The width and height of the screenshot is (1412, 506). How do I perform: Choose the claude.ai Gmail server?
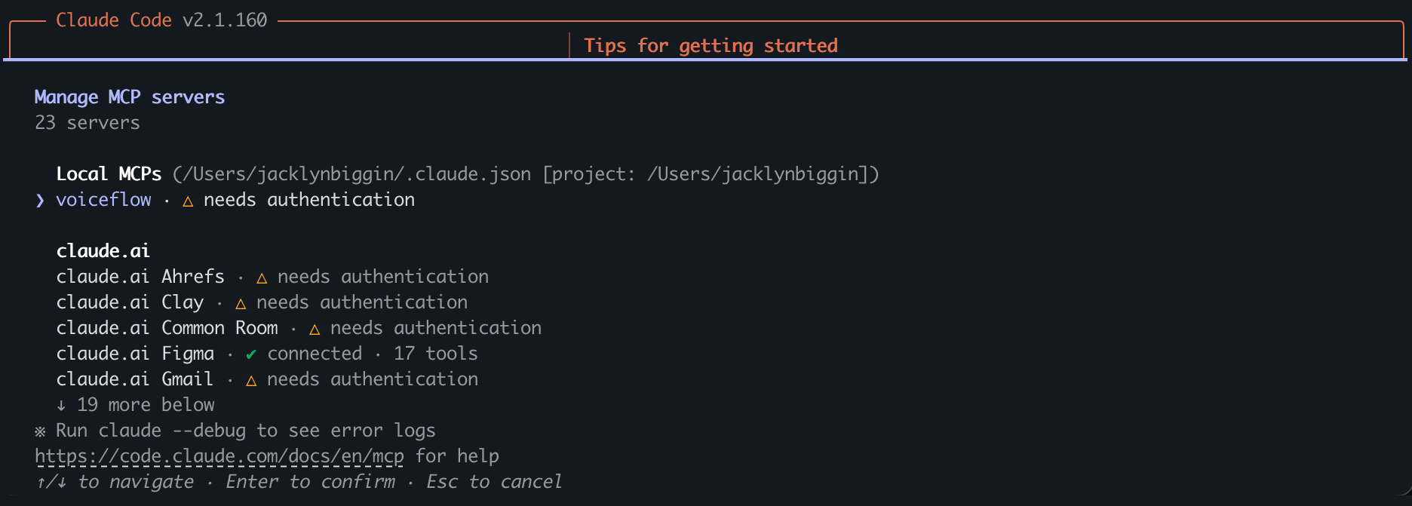(267, 379)
